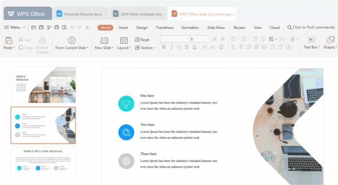Toggle Underline formatting
This screenshot has height=185, width=338.
(x=179, y=47)
